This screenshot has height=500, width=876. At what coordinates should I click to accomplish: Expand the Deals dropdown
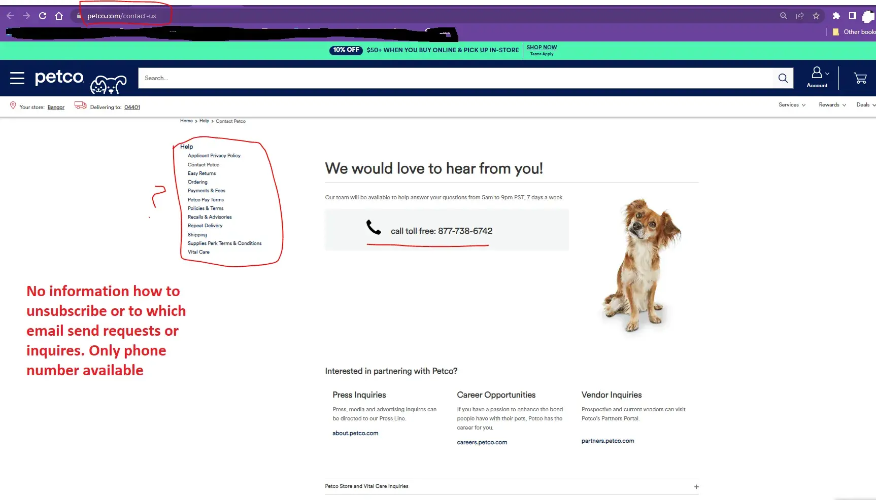click(866, 105)
